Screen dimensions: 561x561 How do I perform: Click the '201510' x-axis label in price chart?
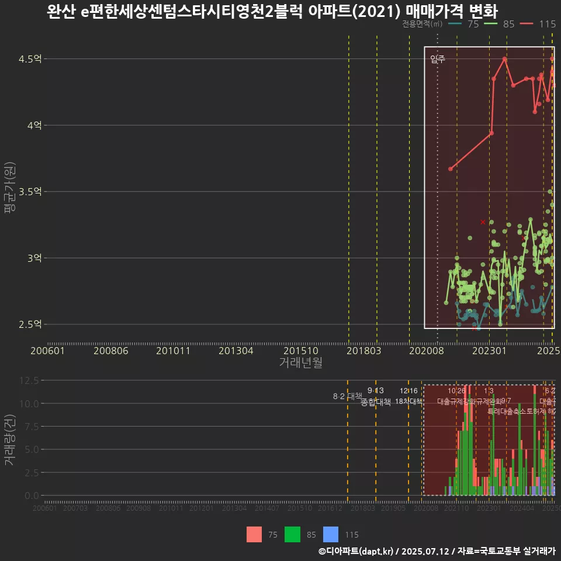click(x=301, y=351)
